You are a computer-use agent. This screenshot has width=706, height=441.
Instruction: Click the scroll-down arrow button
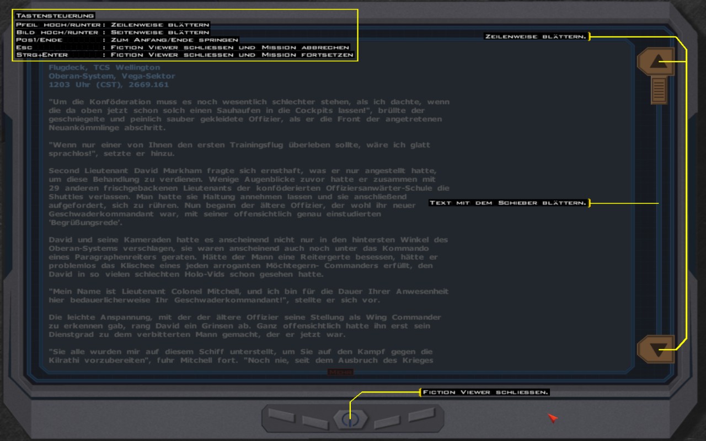pyautogui.click(x=656, y=349)
